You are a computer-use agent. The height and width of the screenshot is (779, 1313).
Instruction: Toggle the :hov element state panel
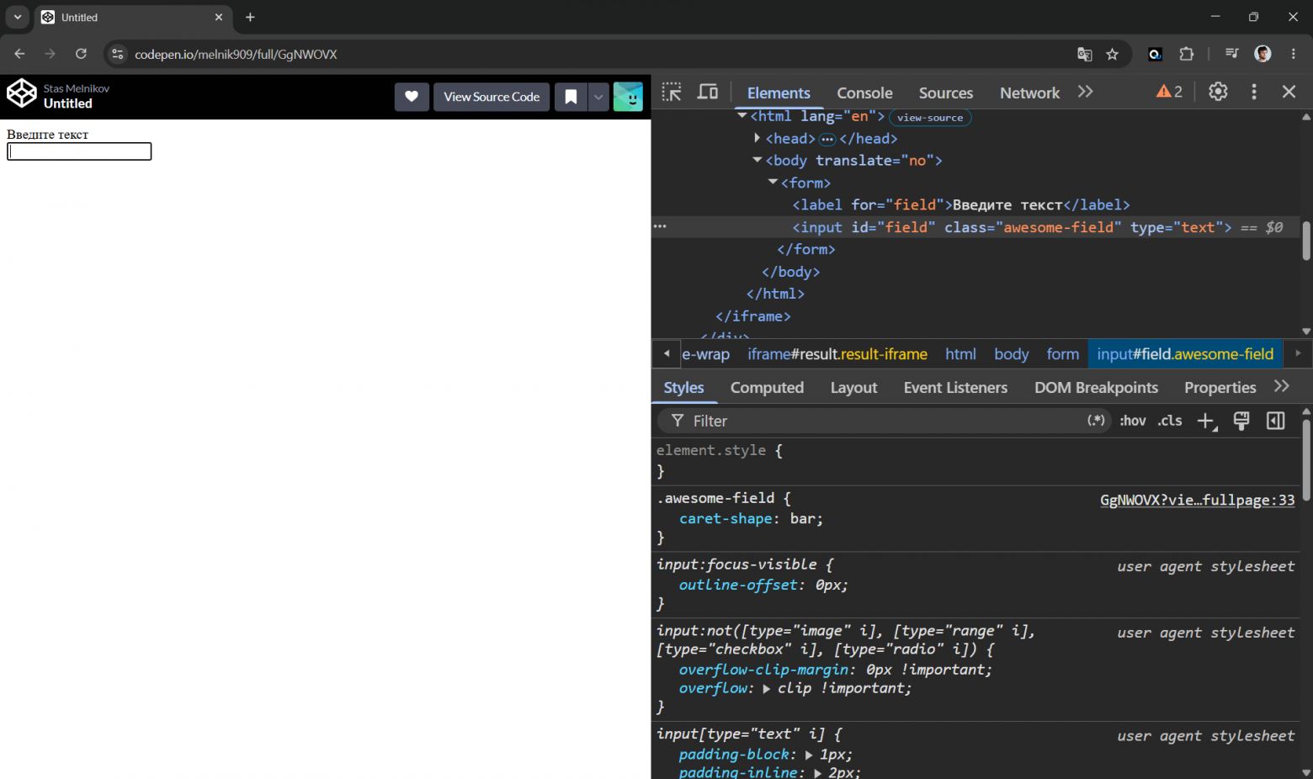pos(1133,421)
